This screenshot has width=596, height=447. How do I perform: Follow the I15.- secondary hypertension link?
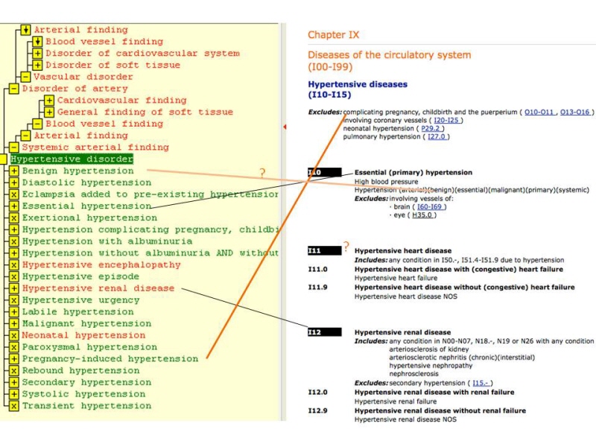481,384
